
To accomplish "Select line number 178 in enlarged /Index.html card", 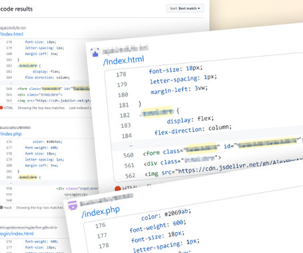I will pos(121,75).
